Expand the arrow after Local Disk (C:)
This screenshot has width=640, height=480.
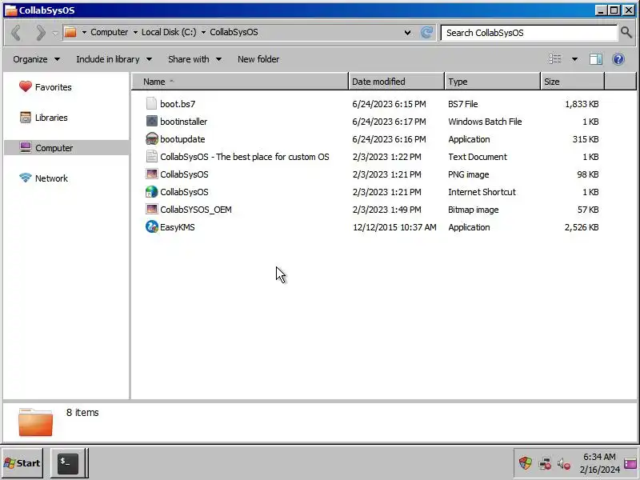point(203,32)
